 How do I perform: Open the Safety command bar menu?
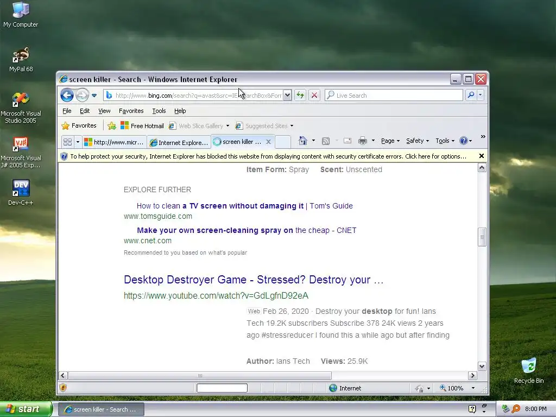click(418, 141)
